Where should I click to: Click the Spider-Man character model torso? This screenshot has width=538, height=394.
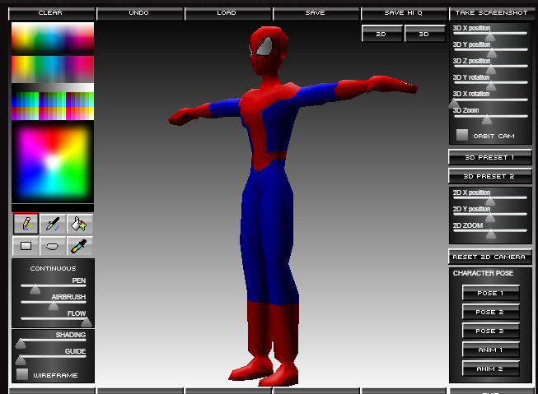coord(269,125)
